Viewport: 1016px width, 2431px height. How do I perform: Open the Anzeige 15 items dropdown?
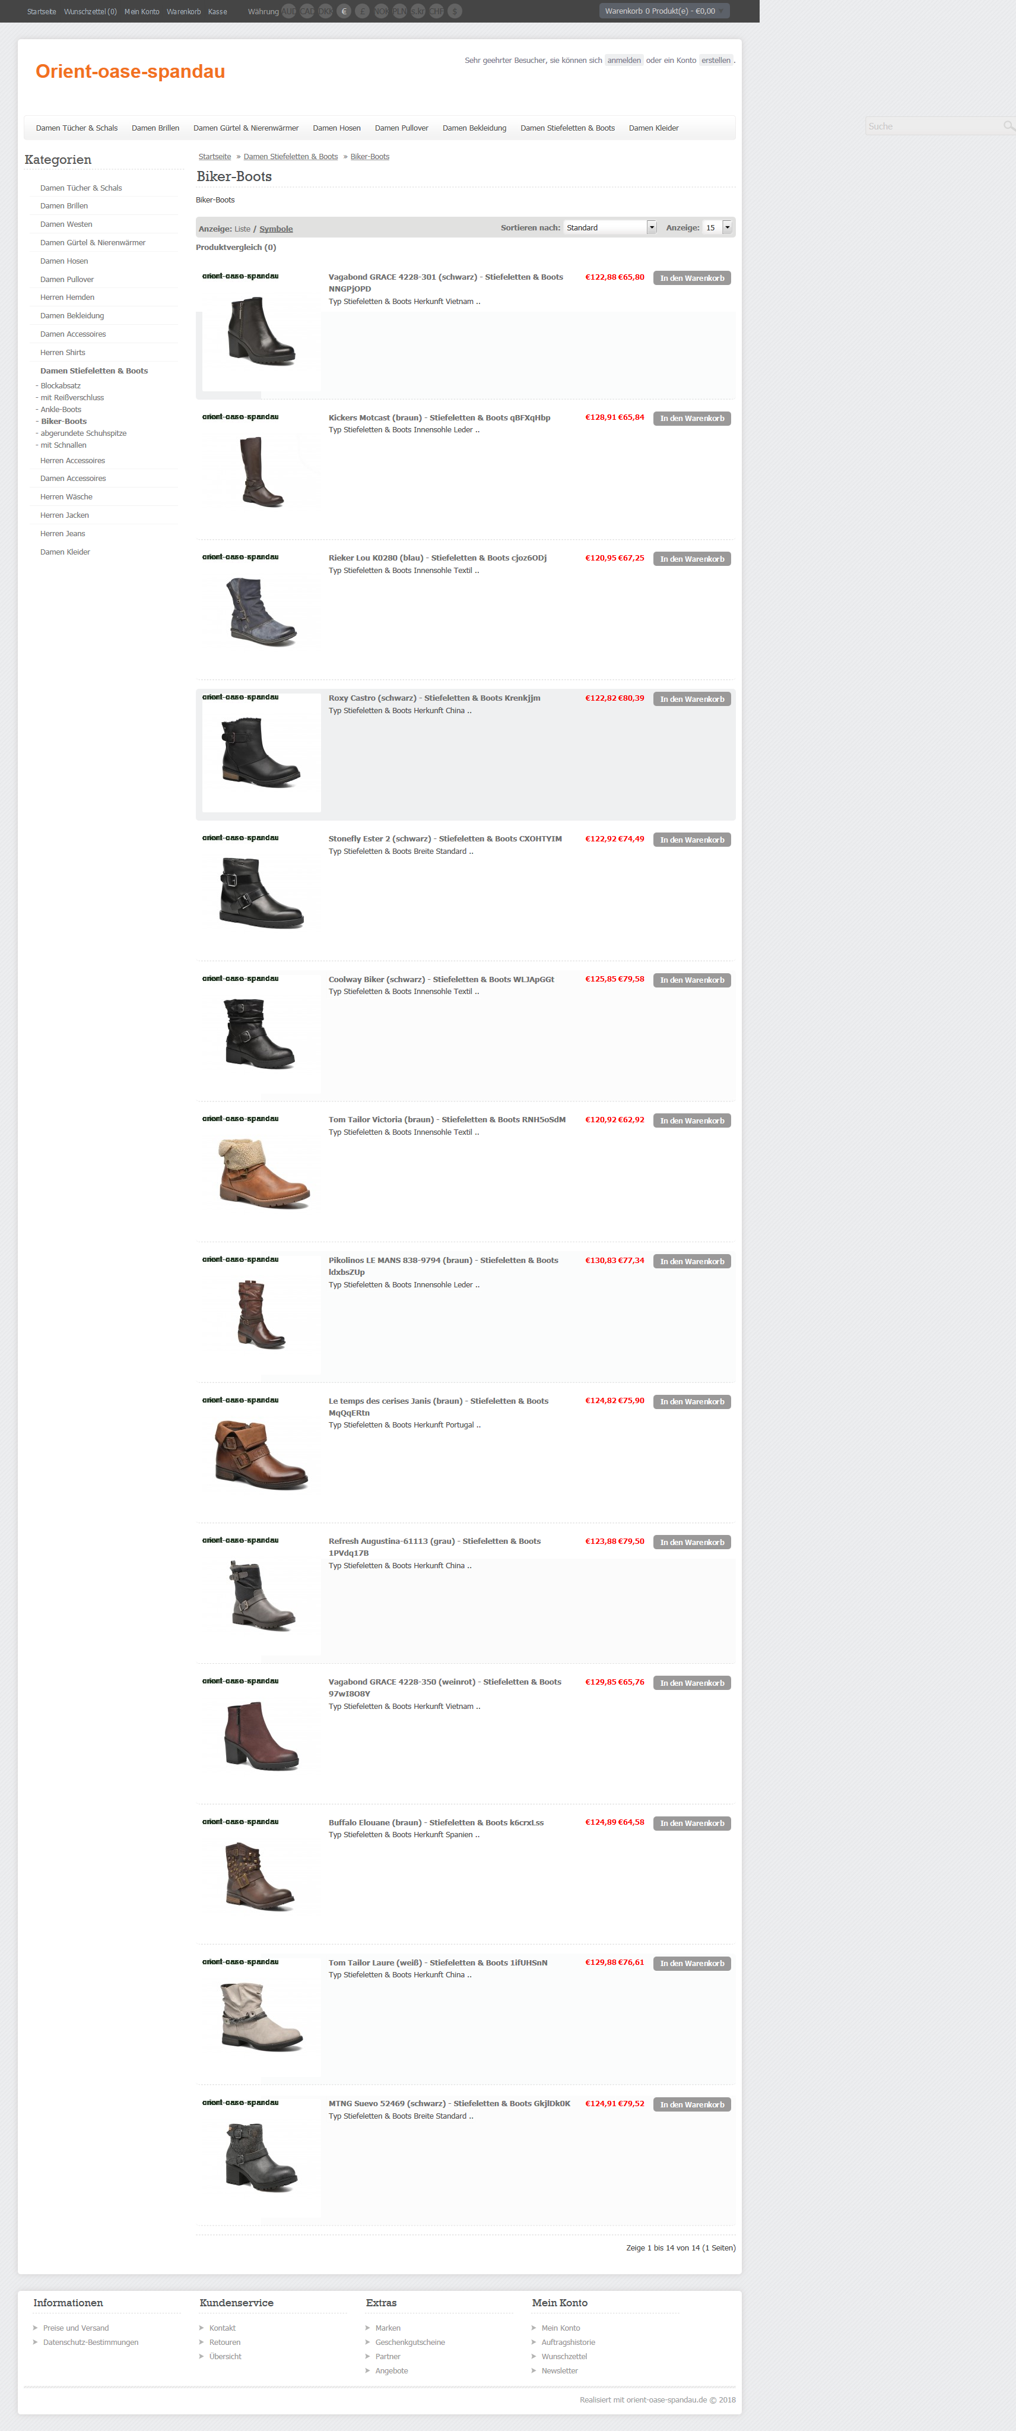718,227
